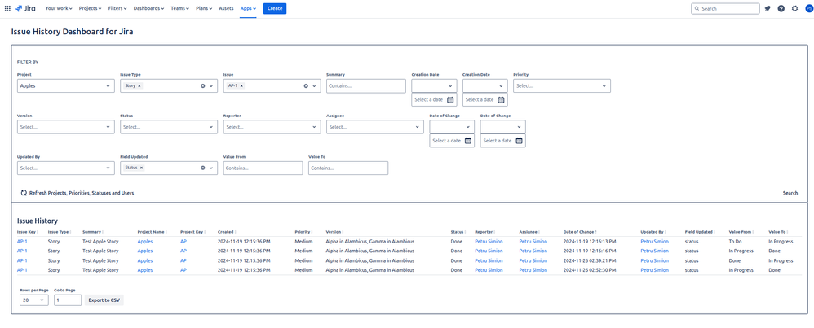Open the Apps menu
Image resolution: width=814 pixels, height=328 pixels.
point(248,8)
